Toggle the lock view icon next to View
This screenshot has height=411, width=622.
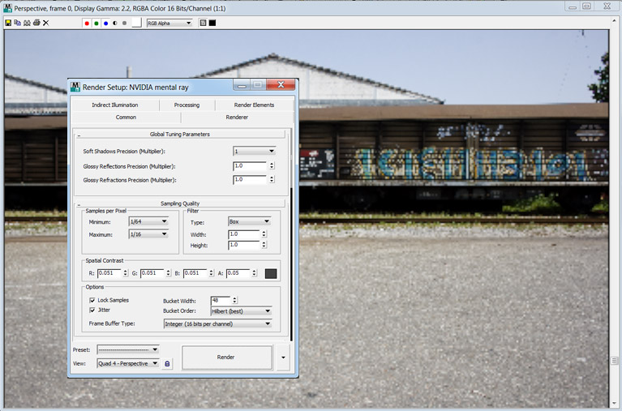tap(167, 364)
